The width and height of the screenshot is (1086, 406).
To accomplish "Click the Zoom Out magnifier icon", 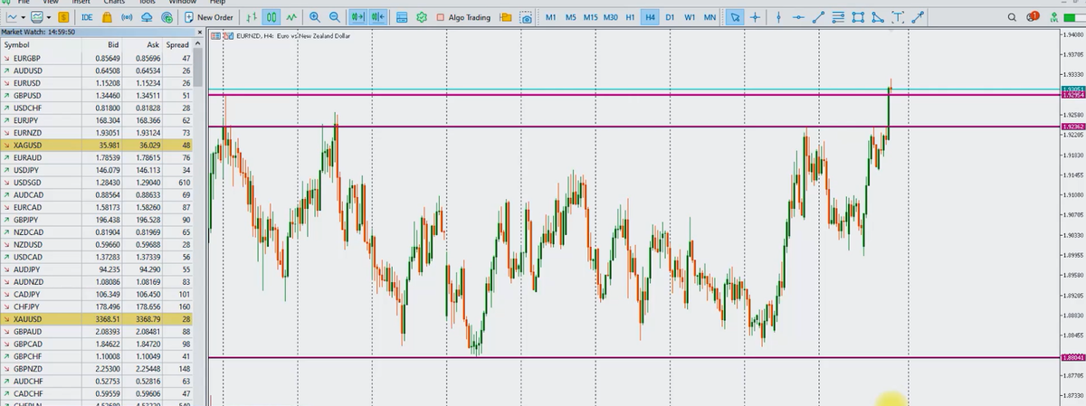I will click(334, 17).
